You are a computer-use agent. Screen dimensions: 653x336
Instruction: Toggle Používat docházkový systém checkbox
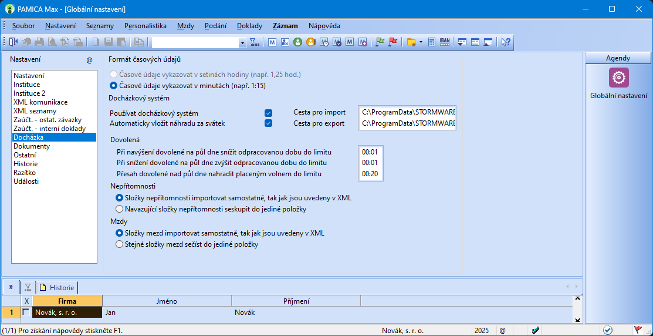pyautogui.click(x=269, y=113)
